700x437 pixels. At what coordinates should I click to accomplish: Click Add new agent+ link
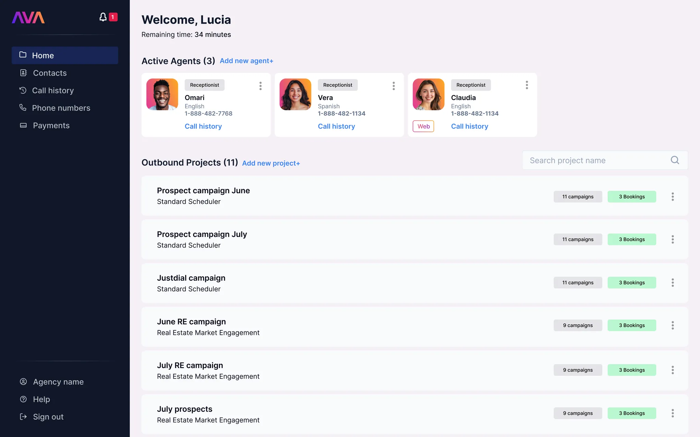click(x=246, y=61)
